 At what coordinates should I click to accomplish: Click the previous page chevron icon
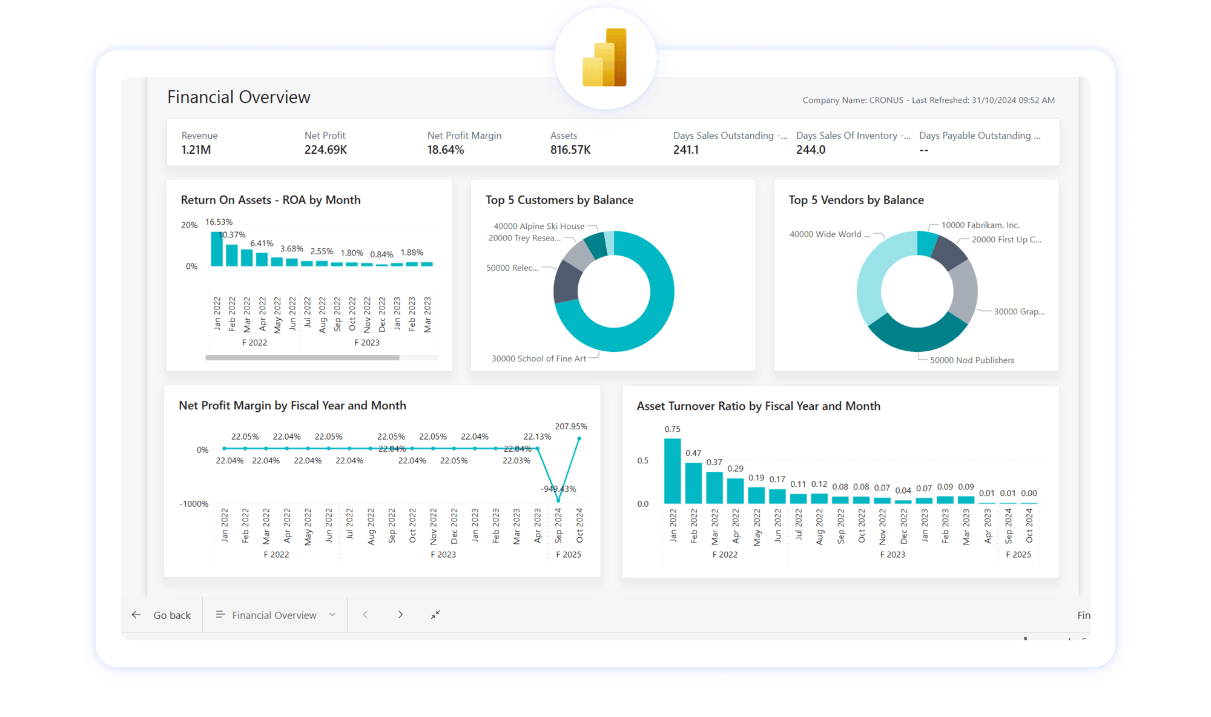click(x=365, y=614)
